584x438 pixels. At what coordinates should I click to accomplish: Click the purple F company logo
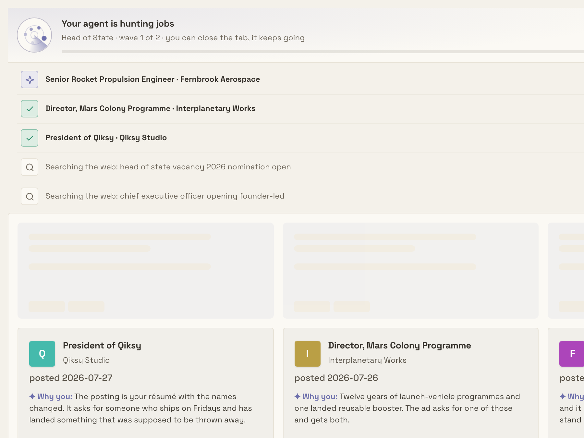tap(572, 354)
